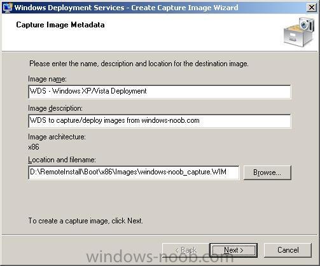Click the Next button

point(233,250)
